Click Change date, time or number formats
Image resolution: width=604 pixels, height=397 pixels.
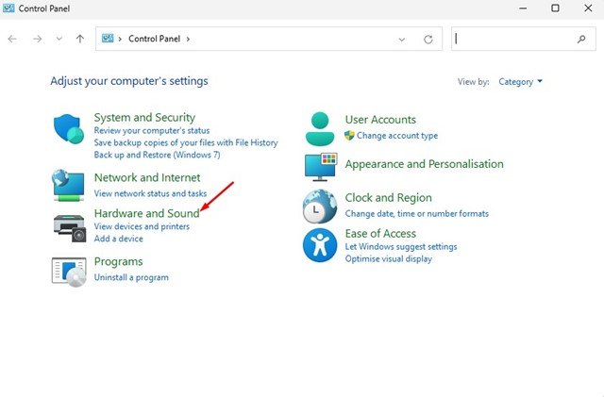pos(417,214)
